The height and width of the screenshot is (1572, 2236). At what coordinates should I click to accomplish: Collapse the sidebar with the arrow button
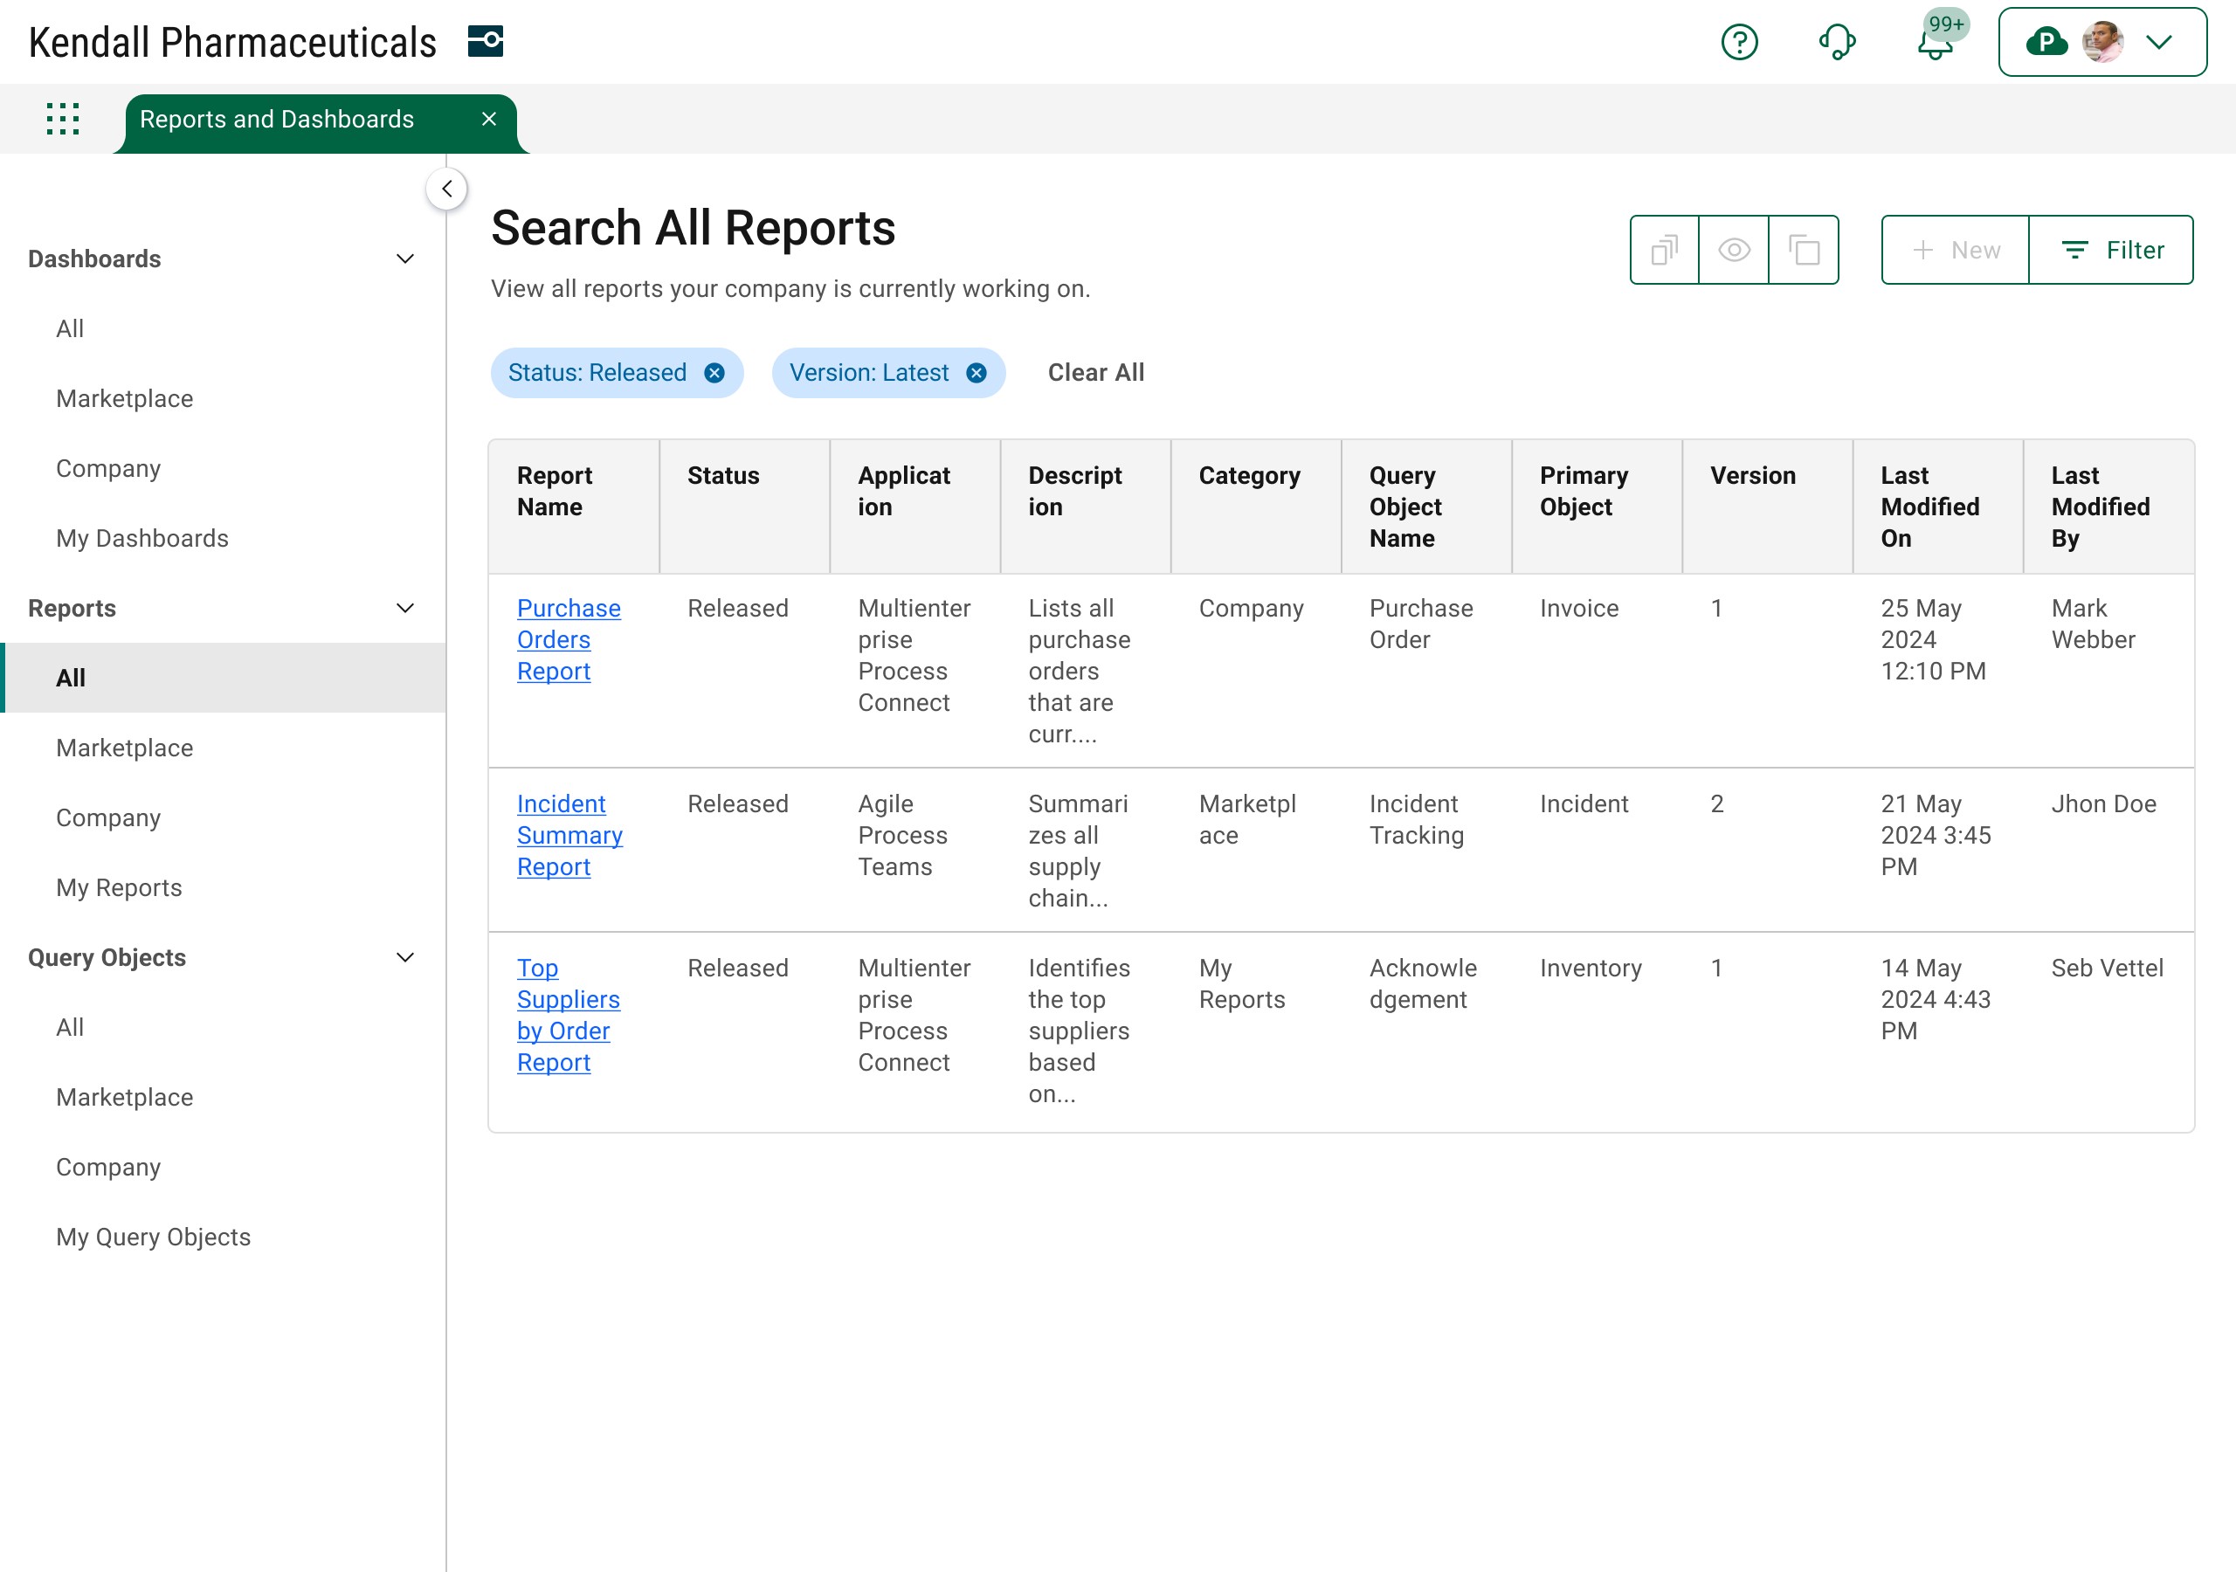coord(447,189)
